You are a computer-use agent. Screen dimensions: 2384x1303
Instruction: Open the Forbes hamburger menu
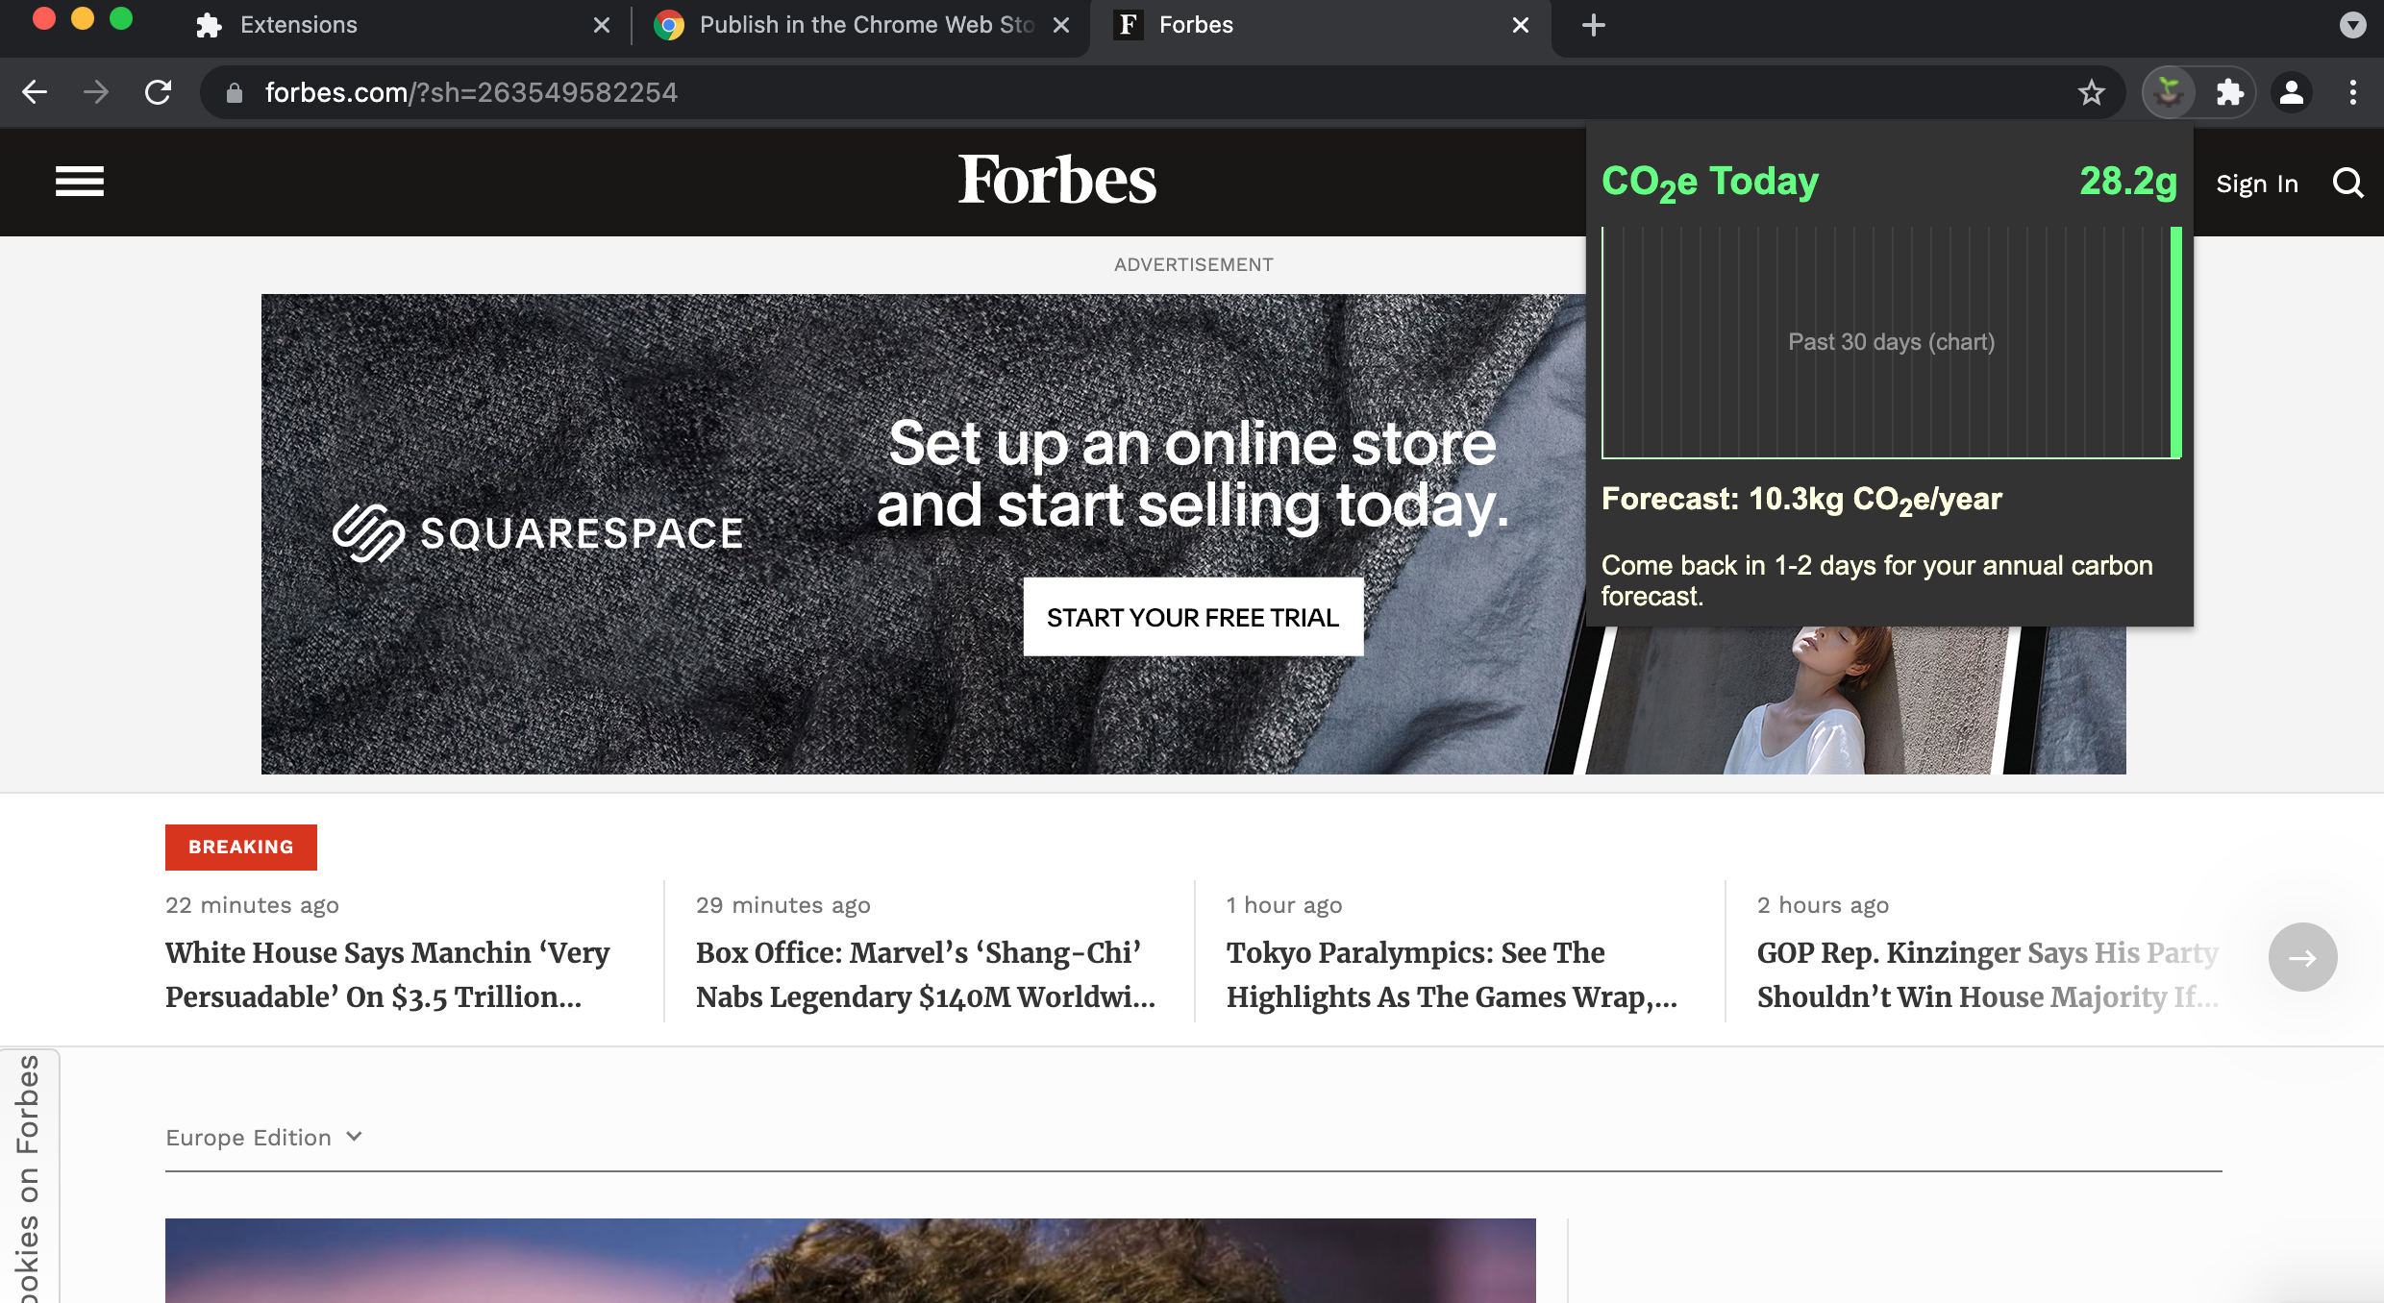[x=80, y=181]
